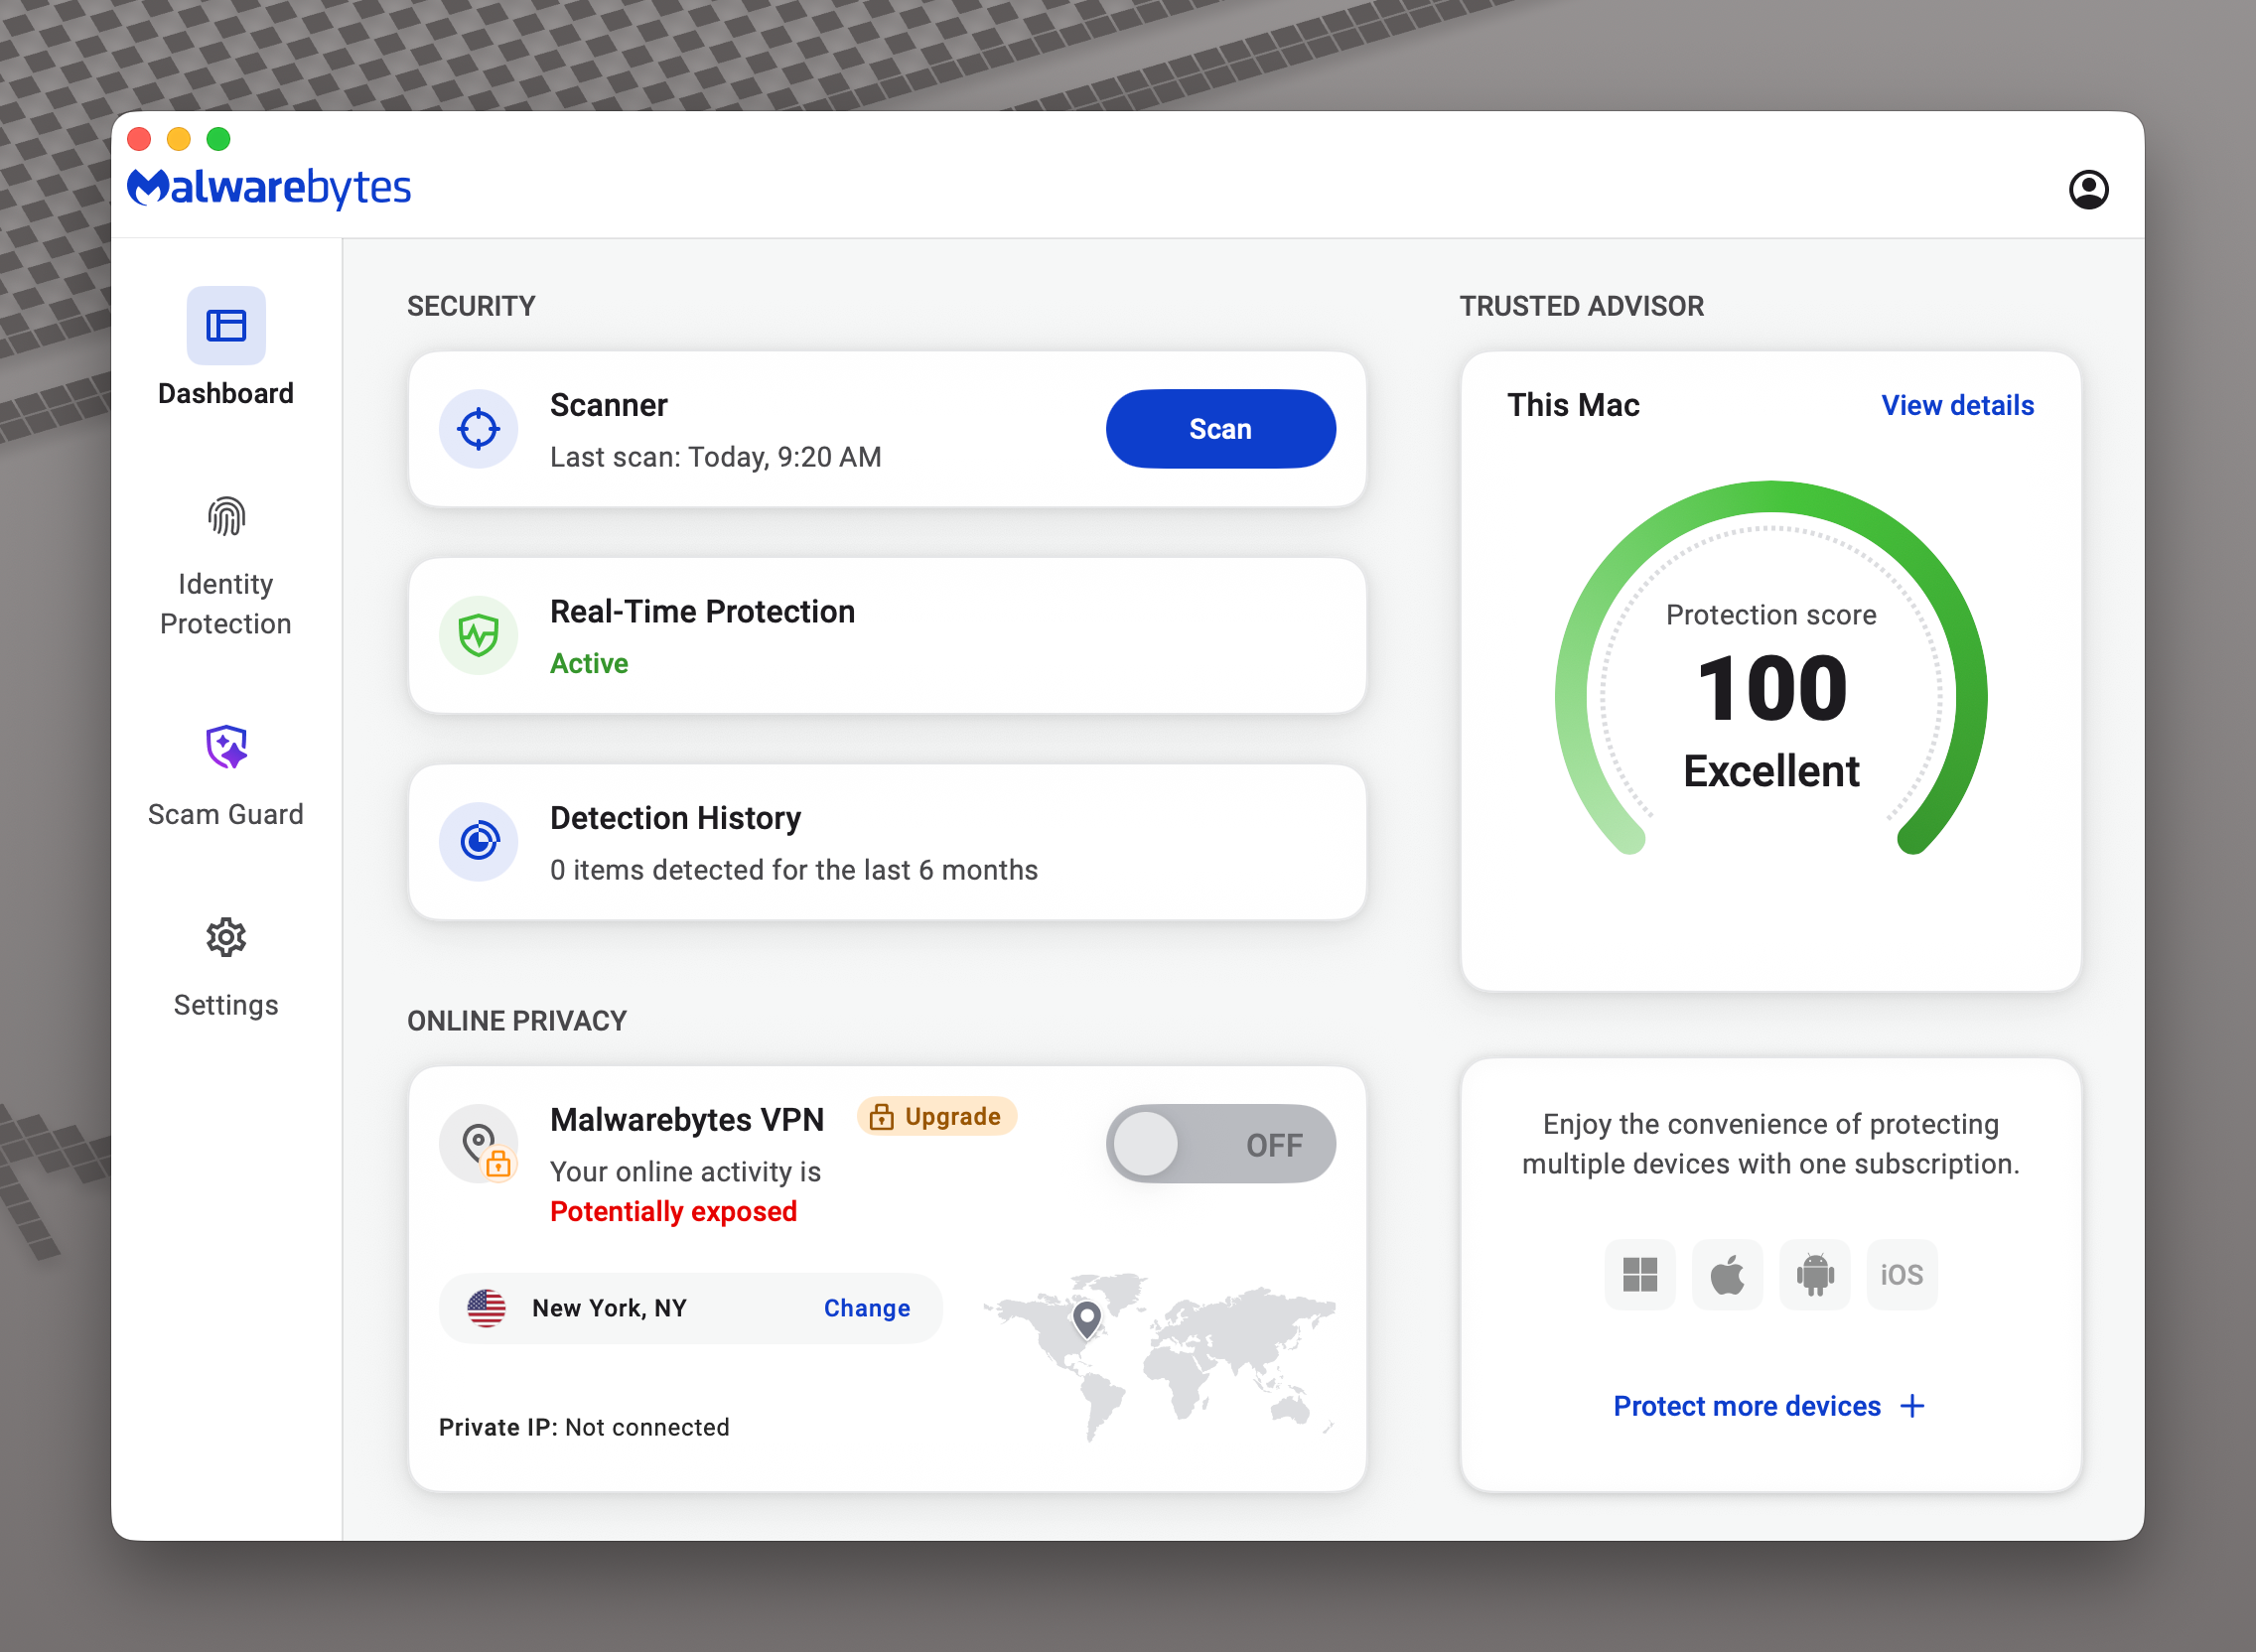2256x1652 pixels.
Task: Click the Detection History icon
Action: [x=478, y=841]
